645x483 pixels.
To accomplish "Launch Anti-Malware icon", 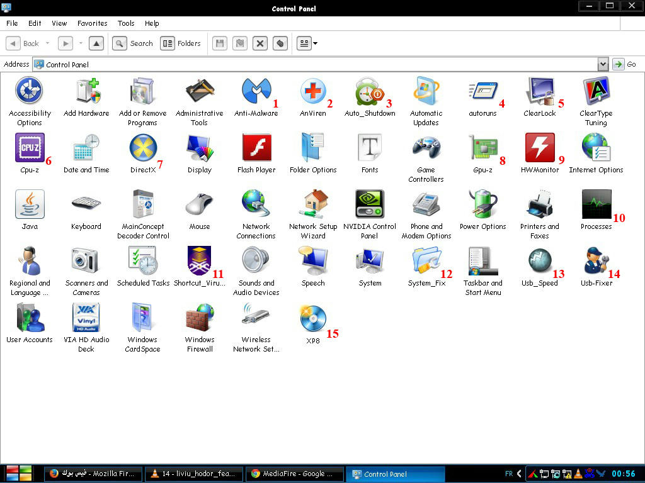I will [x=256, y=91].
